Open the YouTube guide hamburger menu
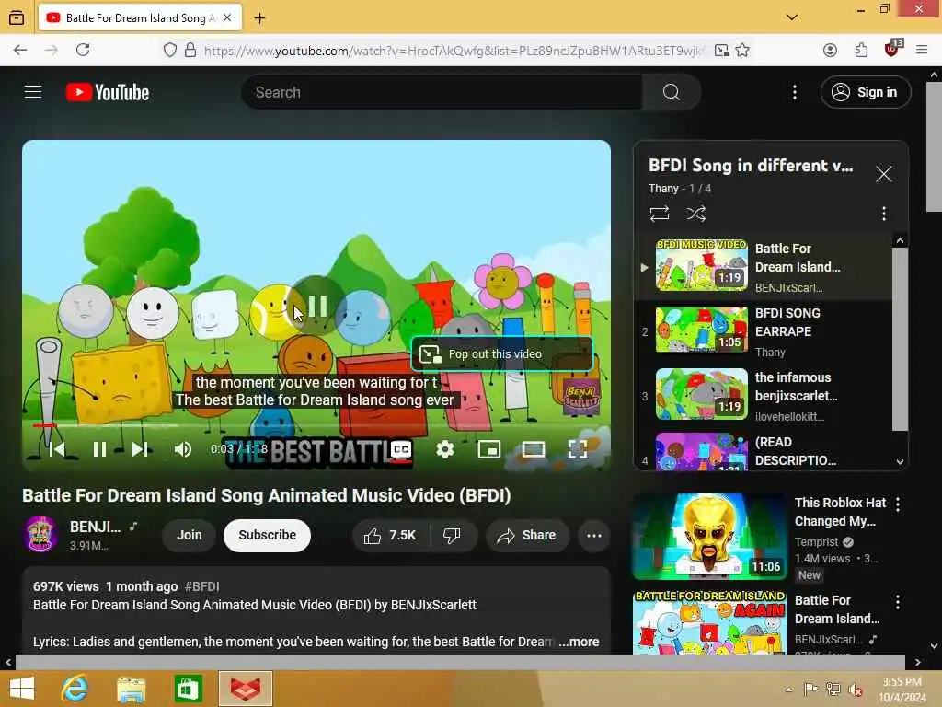This screenshot has height=707, width=942. pos(33,92)
